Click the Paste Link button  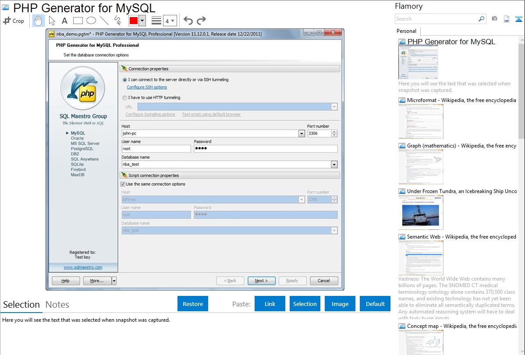click(270, 304)
